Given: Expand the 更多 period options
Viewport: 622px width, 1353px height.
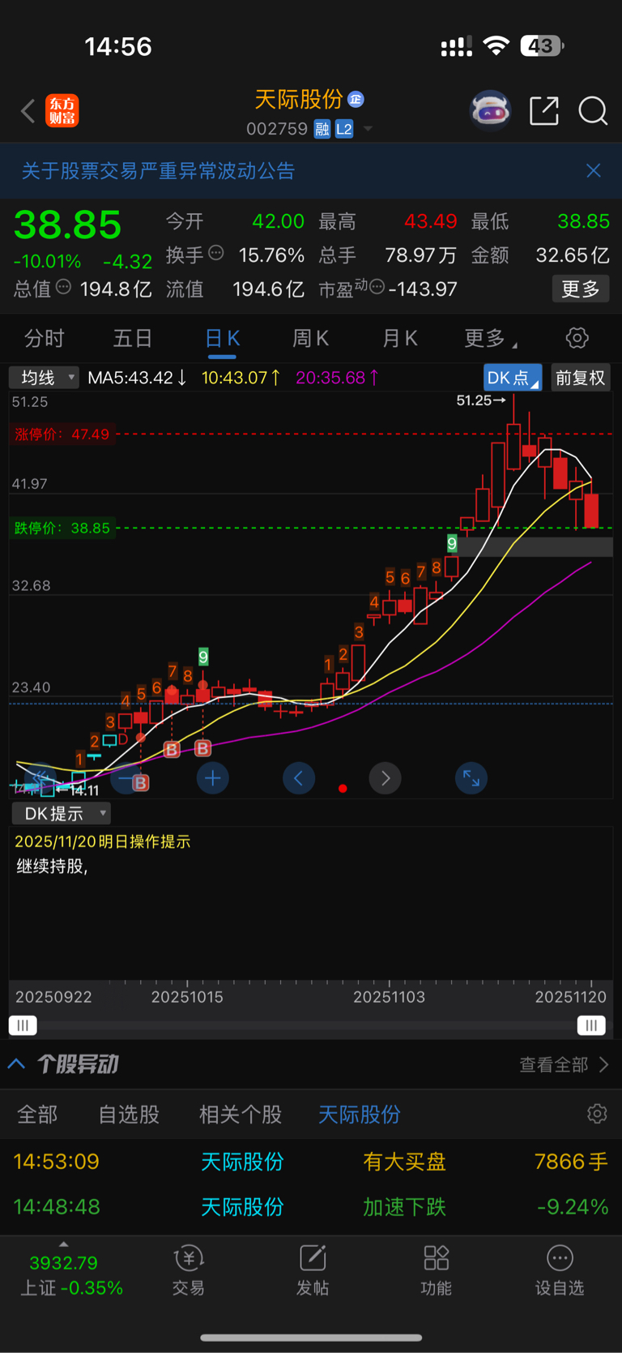Looking at the screenshot, I should click(x=490, y=338).
